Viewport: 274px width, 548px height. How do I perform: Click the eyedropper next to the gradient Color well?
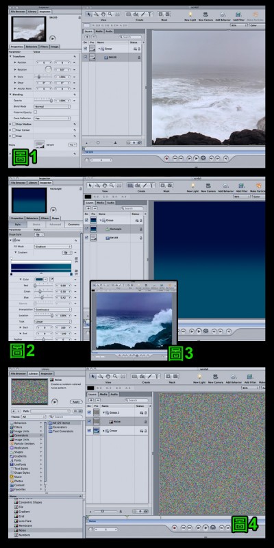tap(52, 279)
